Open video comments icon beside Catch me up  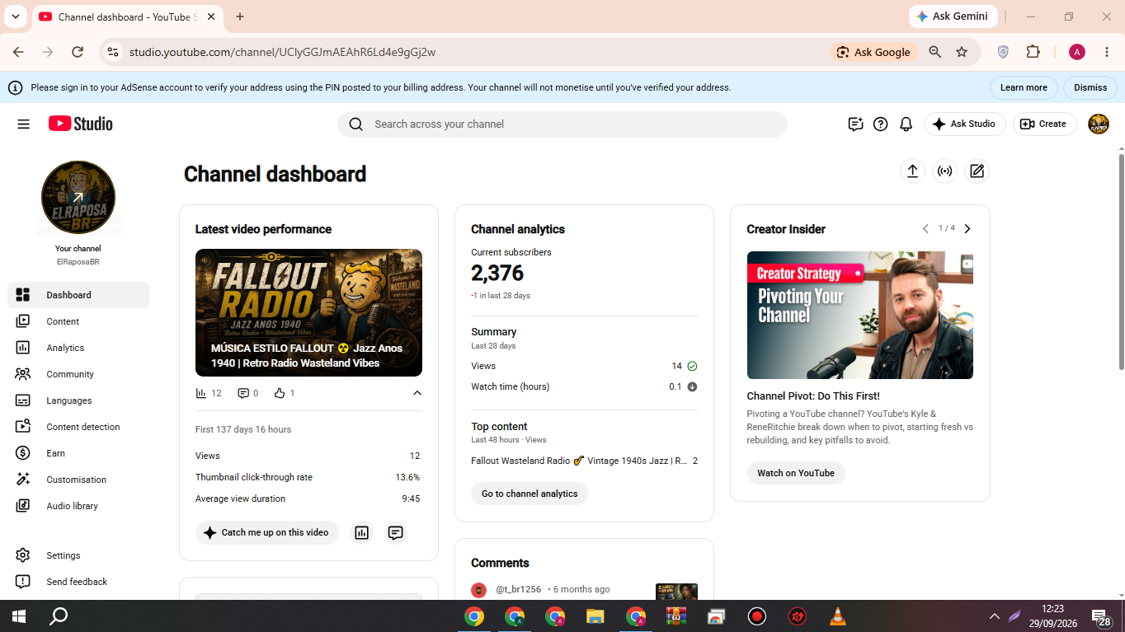coord(396,532)
